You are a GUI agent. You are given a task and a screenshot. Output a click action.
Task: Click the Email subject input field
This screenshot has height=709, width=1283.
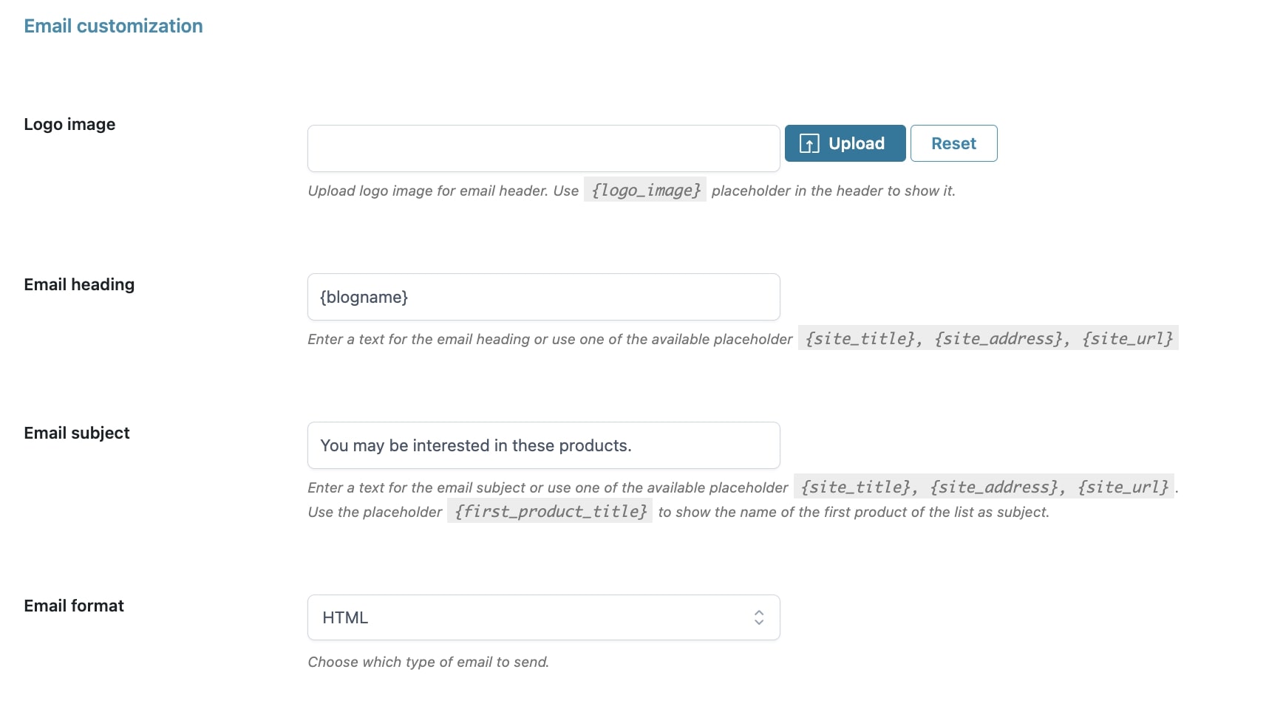544,445
